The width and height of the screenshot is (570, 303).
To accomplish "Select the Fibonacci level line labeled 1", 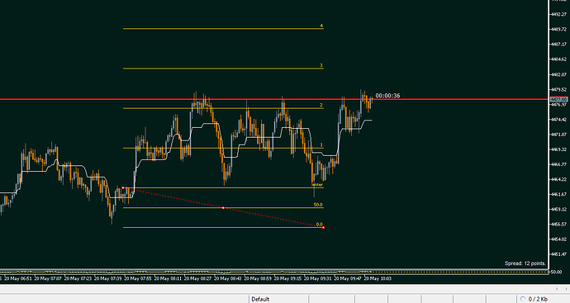I will coord(223,148).
